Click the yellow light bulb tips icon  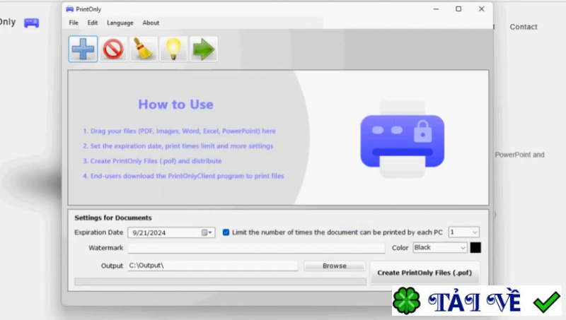point(173,49)
